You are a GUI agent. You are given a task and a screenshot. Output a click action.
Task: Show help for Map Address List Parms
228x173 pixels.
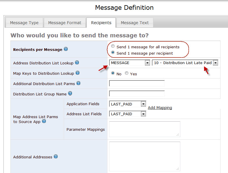click(x=44, y=121)
